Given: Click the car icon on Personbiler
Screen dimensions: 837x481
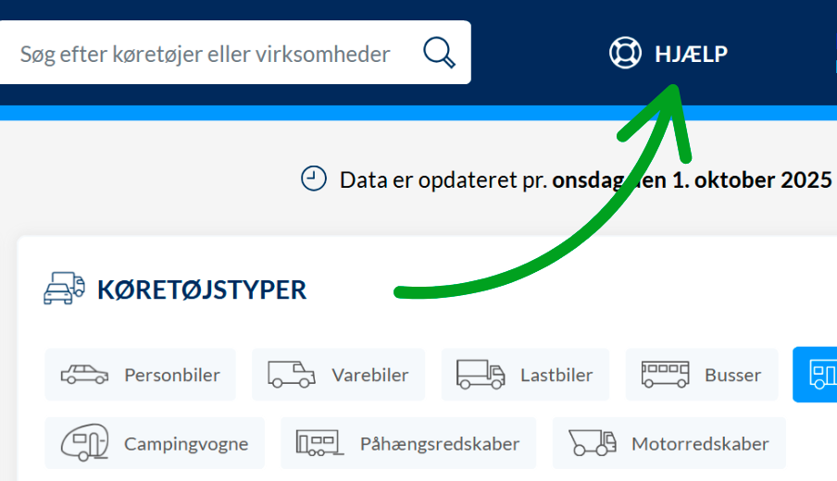Looking at the screenshot, I should tap(84, 375).
